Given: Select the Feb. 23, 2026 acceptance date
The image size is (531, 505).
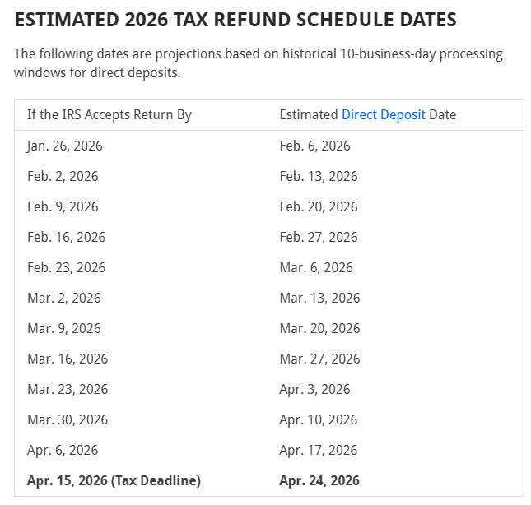Looking at the screenshot, I should (66, 267).
